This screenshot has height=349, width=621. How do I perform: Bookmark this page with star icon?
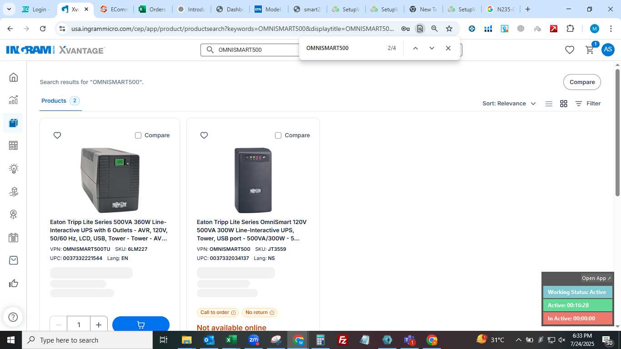coord(449,29)
